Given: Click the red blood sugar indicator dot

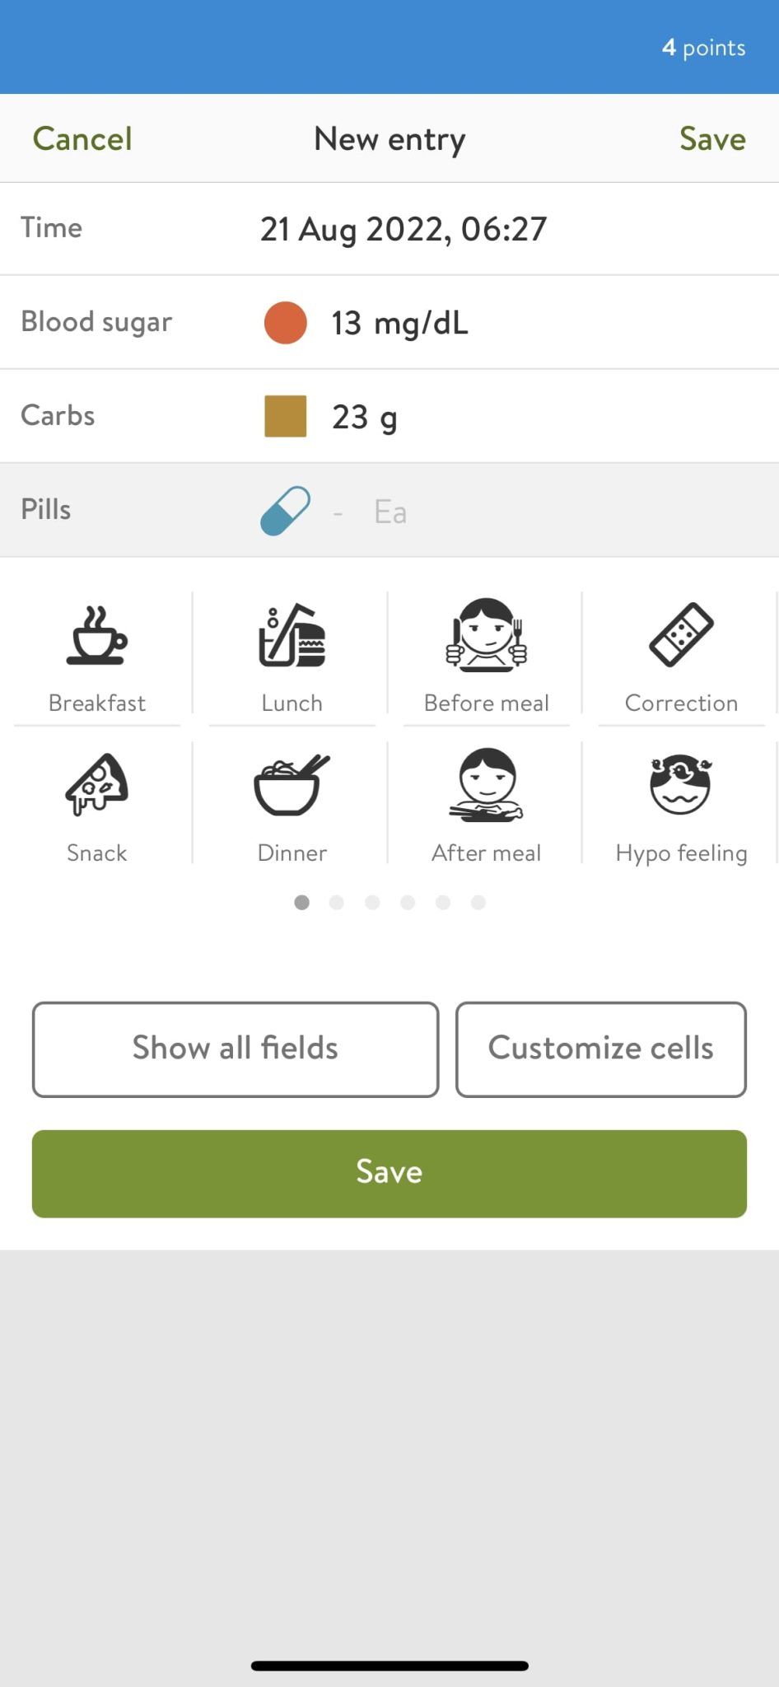Looking at the screenshot, I should pos(283,323).
